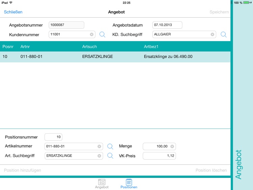Tap the battery indicator in status bar
The height and width of the screenshot is (190, 253).
coord(247,3)
